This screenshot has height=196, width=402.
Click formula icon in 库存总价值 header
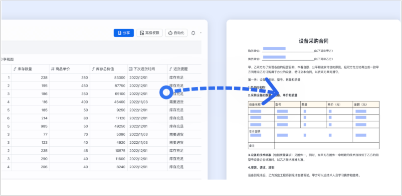[x=93, y=69]
